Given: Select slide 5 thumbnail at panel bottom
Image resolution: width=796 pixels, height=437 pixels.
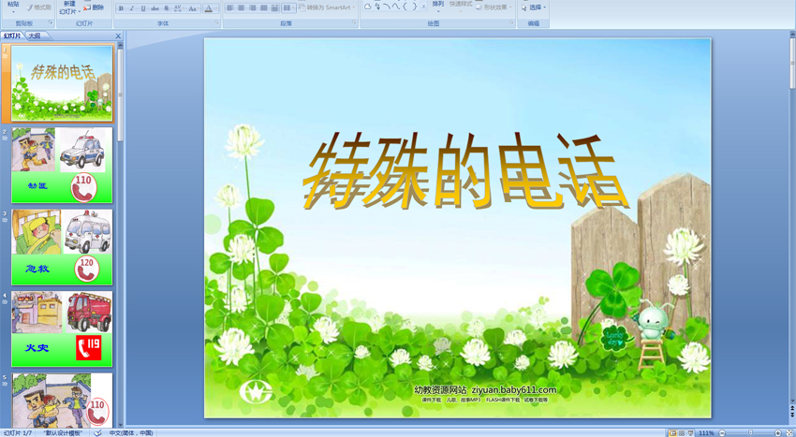Looking at the screenshot, I should pos(62,401).
